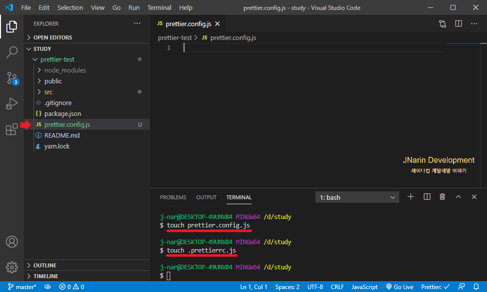The height and width of the screenshot is (292, 487).
Task: Open yarn.lock in the explorer
Action: (87, 146)
